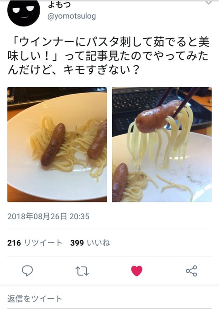Expand the tweet options chevron at top right
Screen dimensions: 219x312
point(209,3)
